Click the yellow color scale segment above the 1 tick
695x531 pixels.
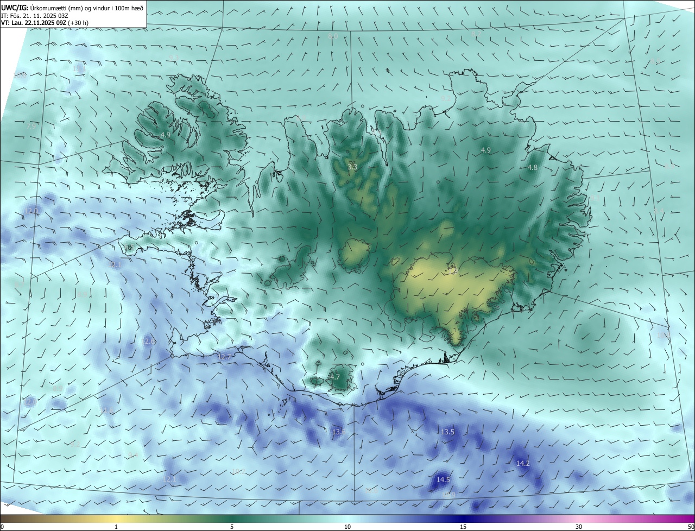pyautogui.click(x=116, y=519)
